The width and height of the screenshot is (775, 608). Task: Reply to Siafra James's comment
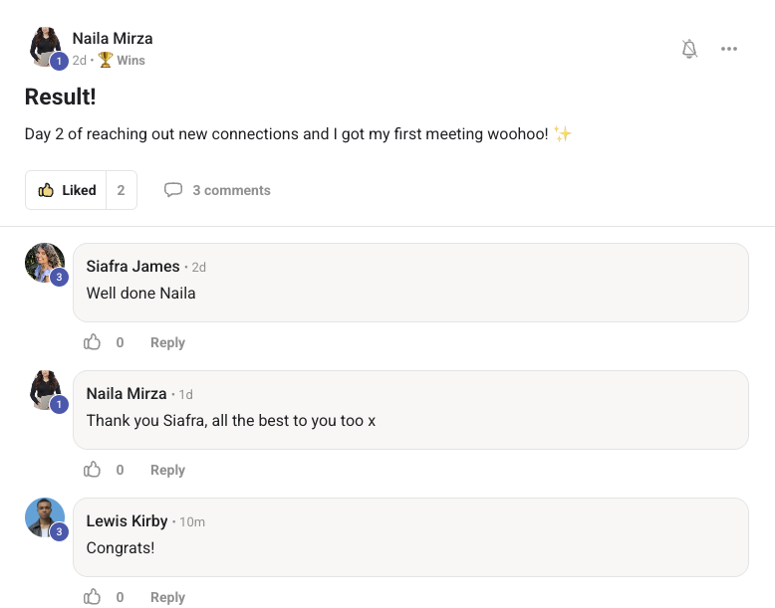(167, 342)
